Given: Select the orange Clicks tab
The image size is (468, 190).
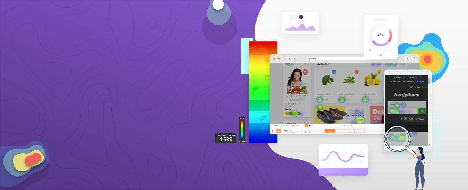Looking at the screenshot, I should click(x=330, y=131).
